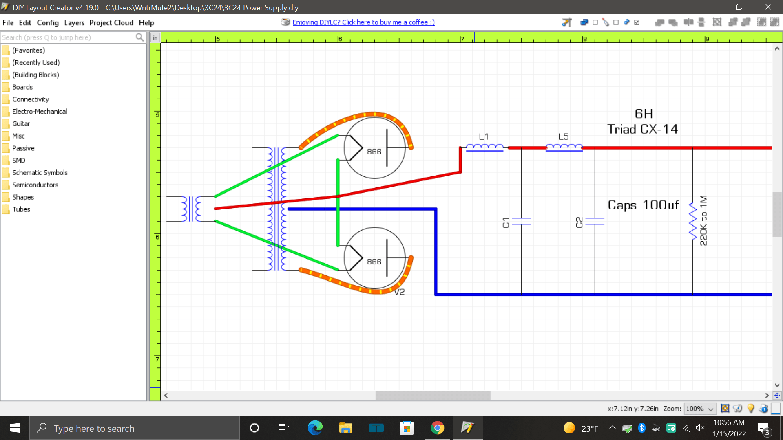Expand the (Recently Used) folder
This screenshot has width=783, height=440.
click(x=36, y=62)
